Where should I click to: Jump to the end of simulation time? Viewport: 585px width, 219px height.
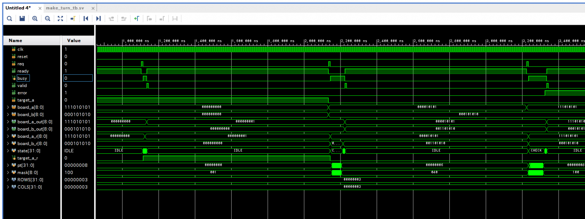(x=98, y=19)
